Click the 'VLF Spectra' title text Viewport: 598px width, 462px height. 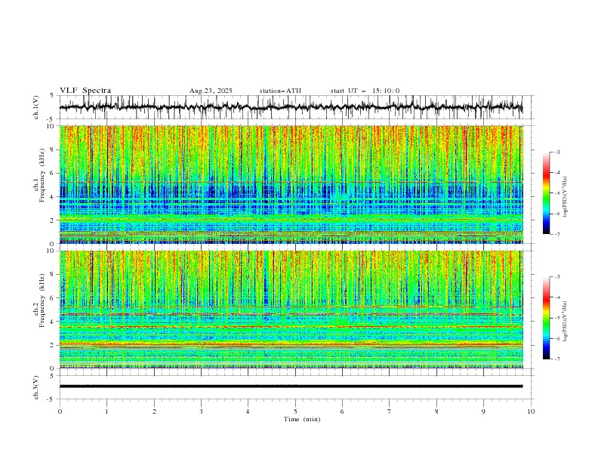coord(85,91)
